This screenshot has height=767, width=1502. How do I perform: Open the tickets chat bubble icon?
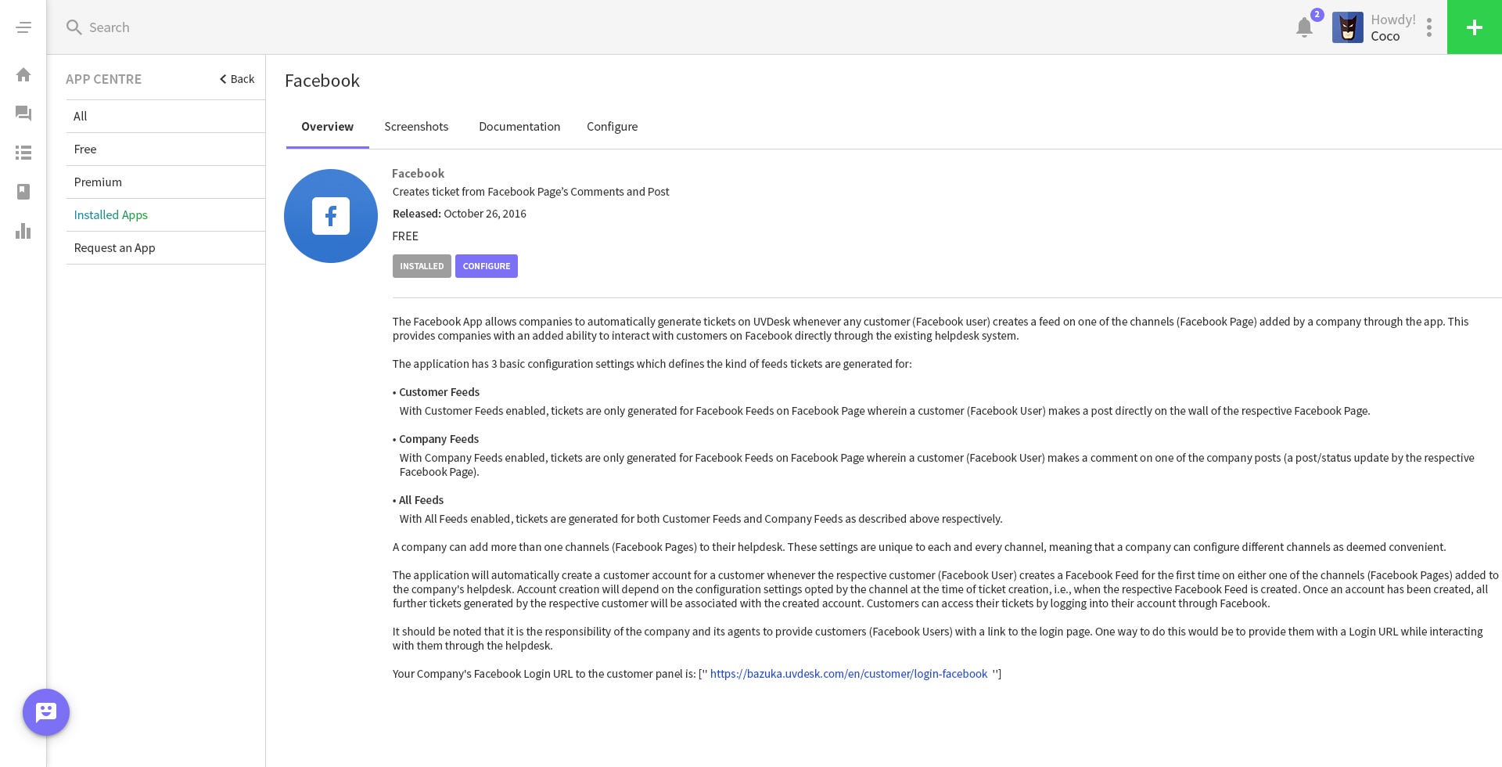[x=23, y=113]
